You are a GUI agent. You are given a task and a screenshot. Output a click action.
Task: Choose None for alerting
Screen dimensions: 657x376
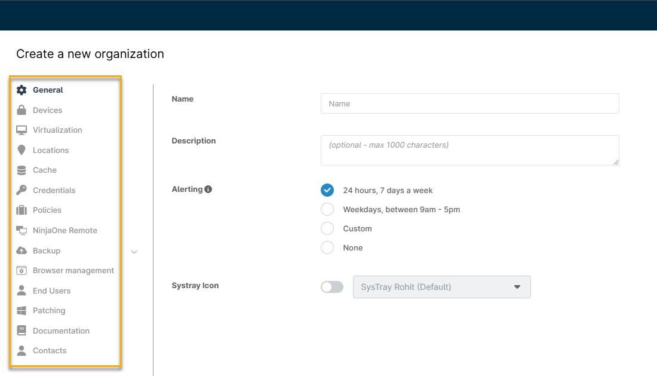(327, 247)
